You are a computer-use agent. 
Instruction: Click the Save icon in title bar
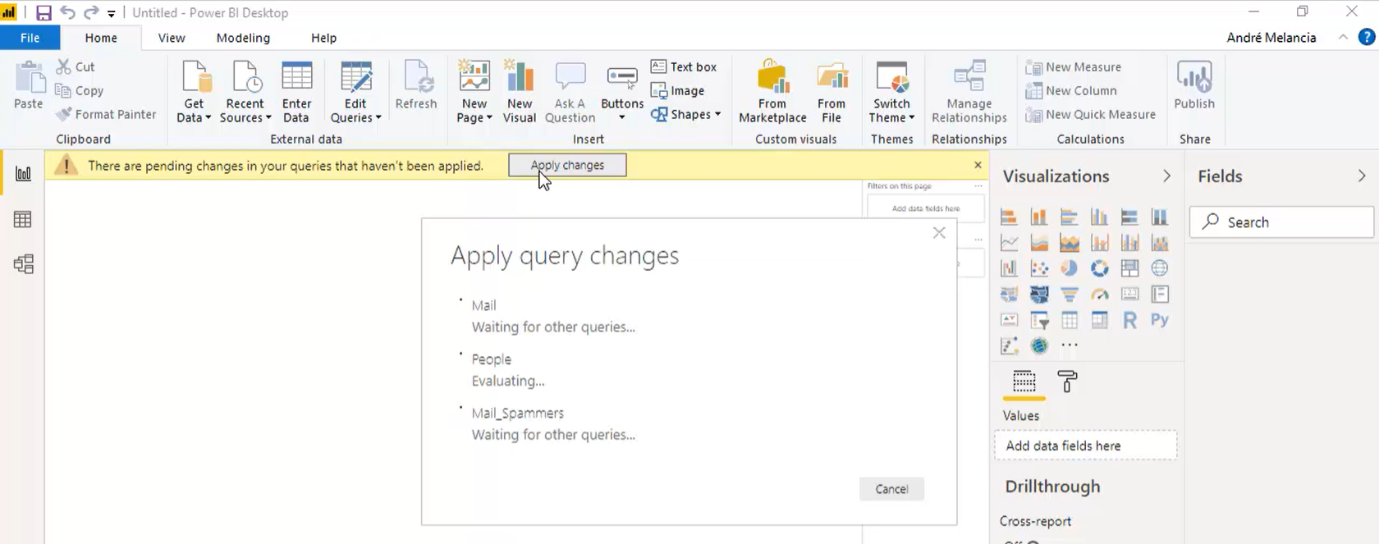pos(44,13)
